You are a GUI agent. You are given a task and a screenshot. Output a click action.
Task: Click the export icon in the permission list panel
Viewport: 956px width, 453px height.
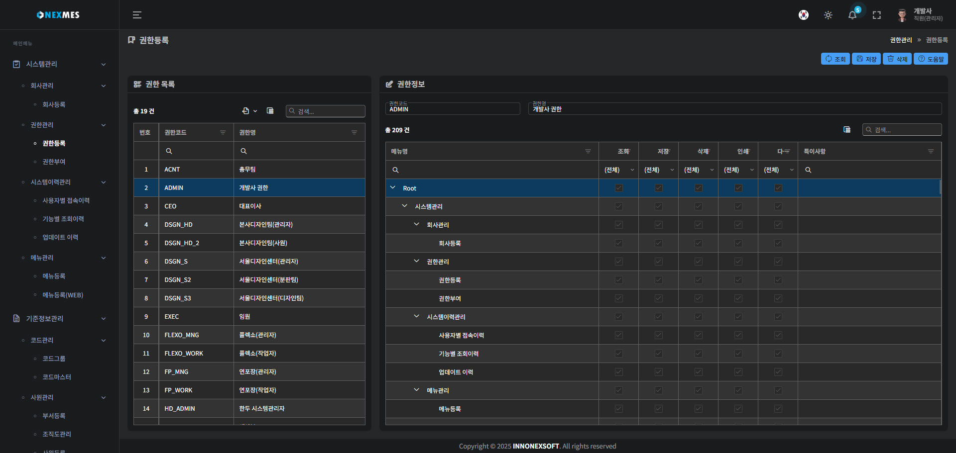click(246, 111)
